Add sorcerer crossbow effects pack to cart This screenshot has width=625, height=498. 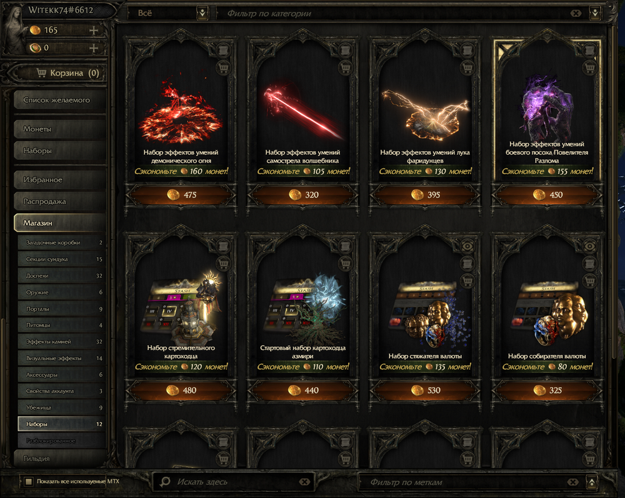[x=345, y=67]
